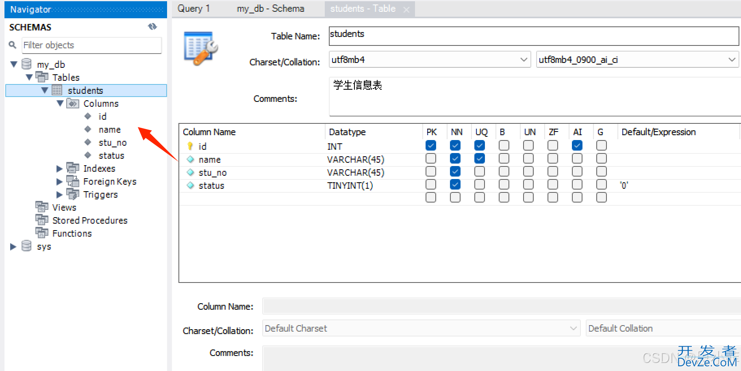Click the students table icon in tree
Screen dimensions: 741x371
coord(57,90)
